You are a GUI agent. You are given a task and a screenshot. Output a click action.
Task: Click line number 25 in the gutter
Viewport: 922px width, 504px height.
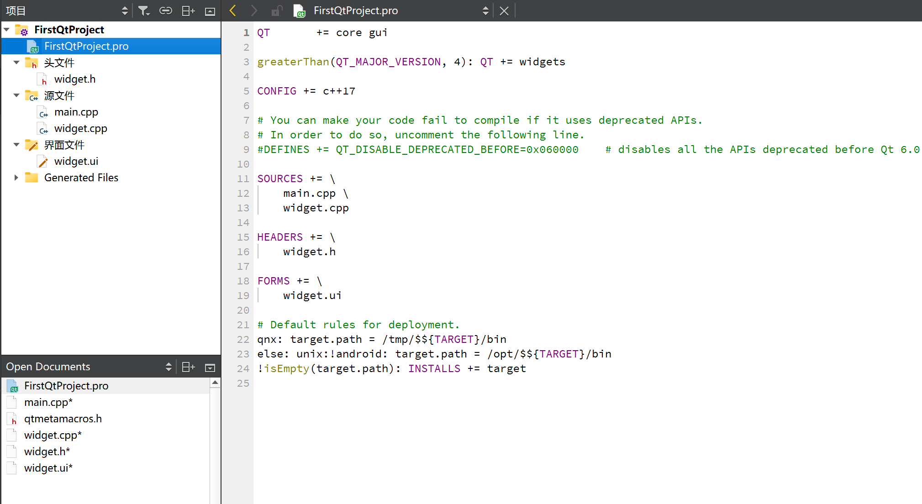point(243,383)
